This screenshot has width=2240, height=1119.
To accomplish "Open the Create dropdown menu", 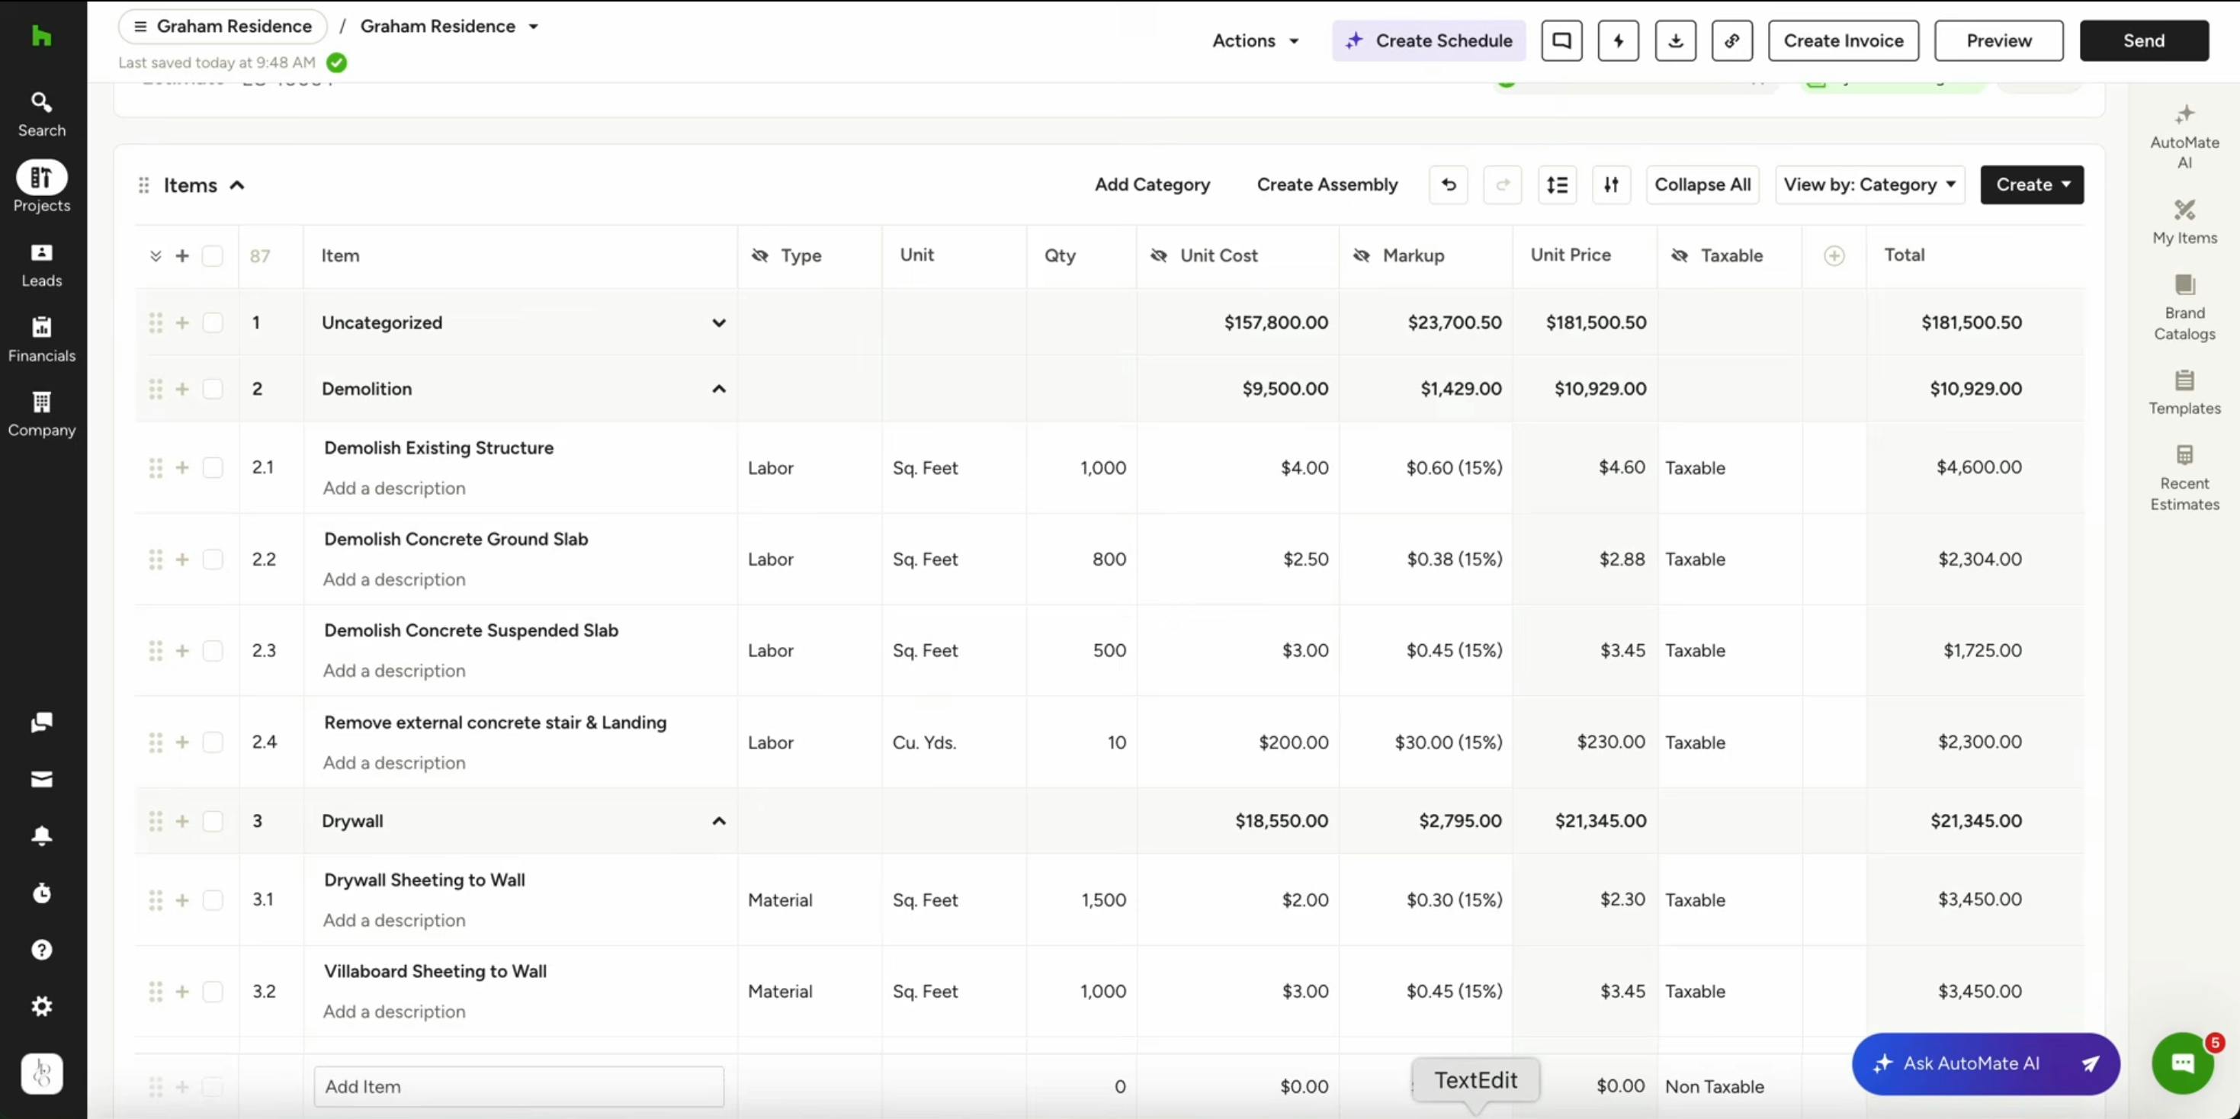I will pos(2031,184).
